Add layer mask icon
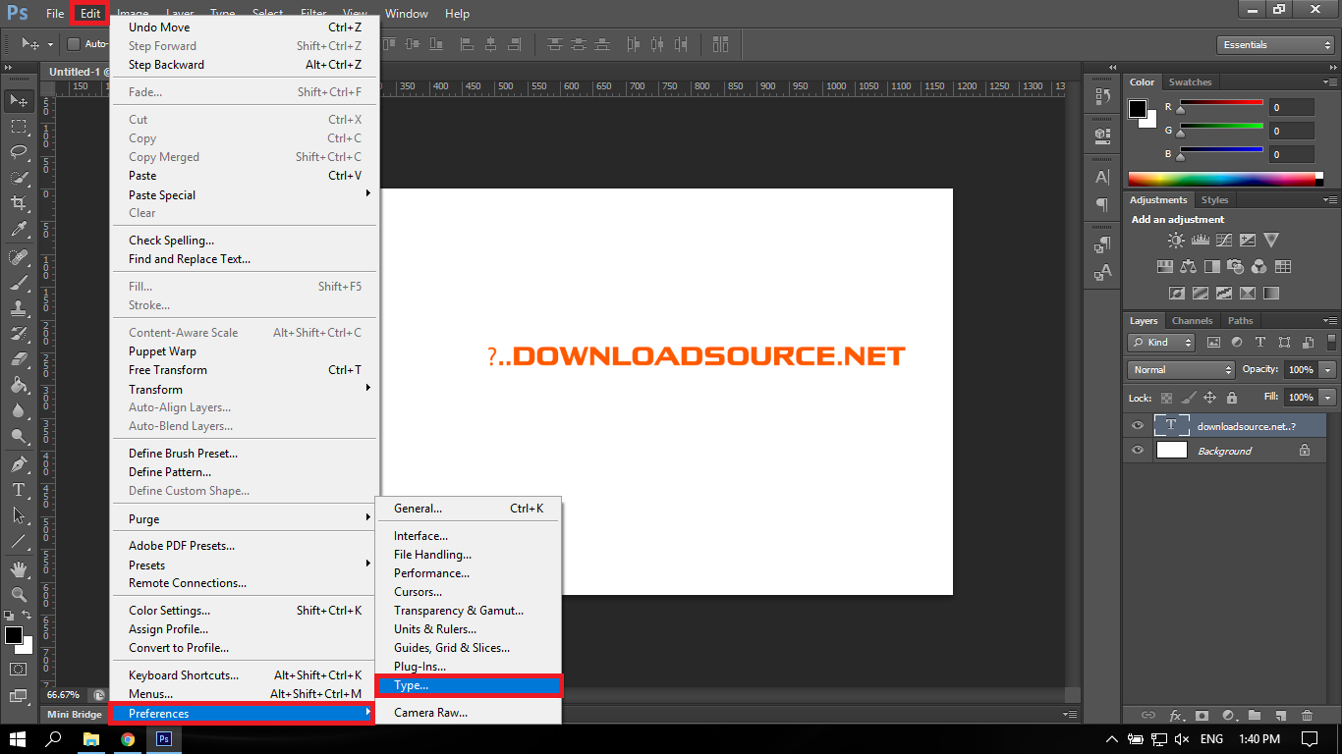 1201,716
